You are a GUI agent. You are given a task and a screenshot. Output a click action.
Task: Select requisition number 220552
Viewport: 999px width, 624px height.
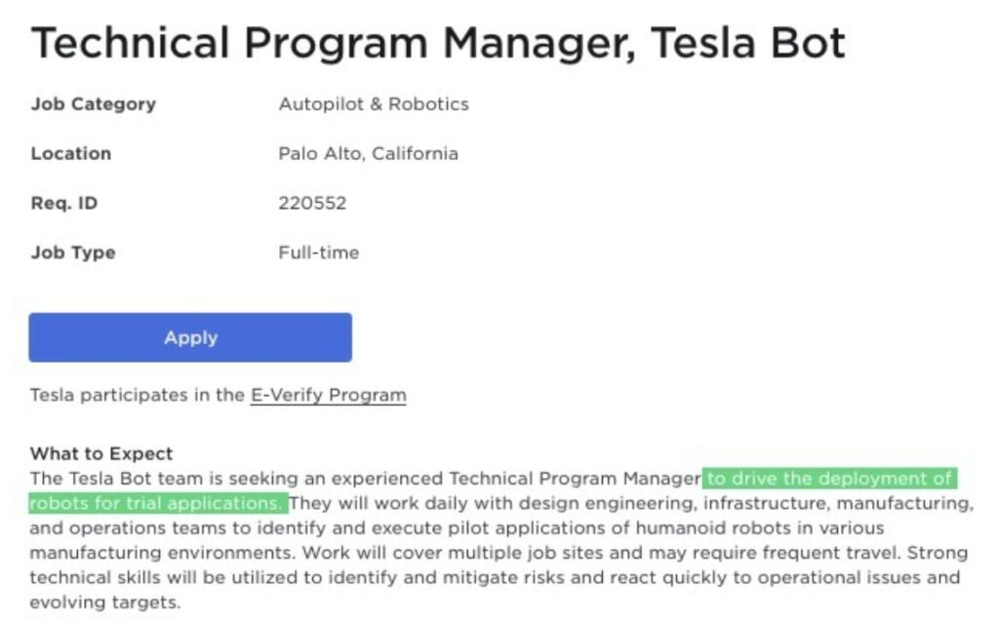coord(312,203)
